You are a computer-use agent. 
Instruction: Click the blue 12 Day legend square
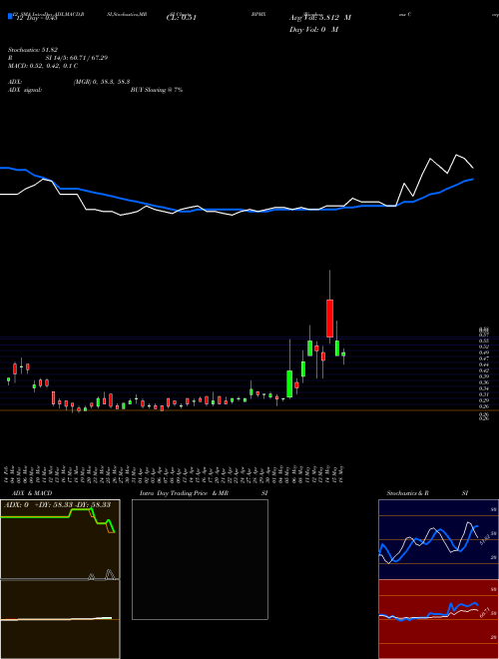pos(10,17)
